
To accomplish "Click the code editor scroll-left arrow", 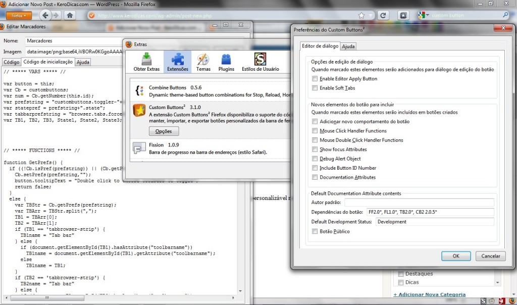I will pos(6,298).
